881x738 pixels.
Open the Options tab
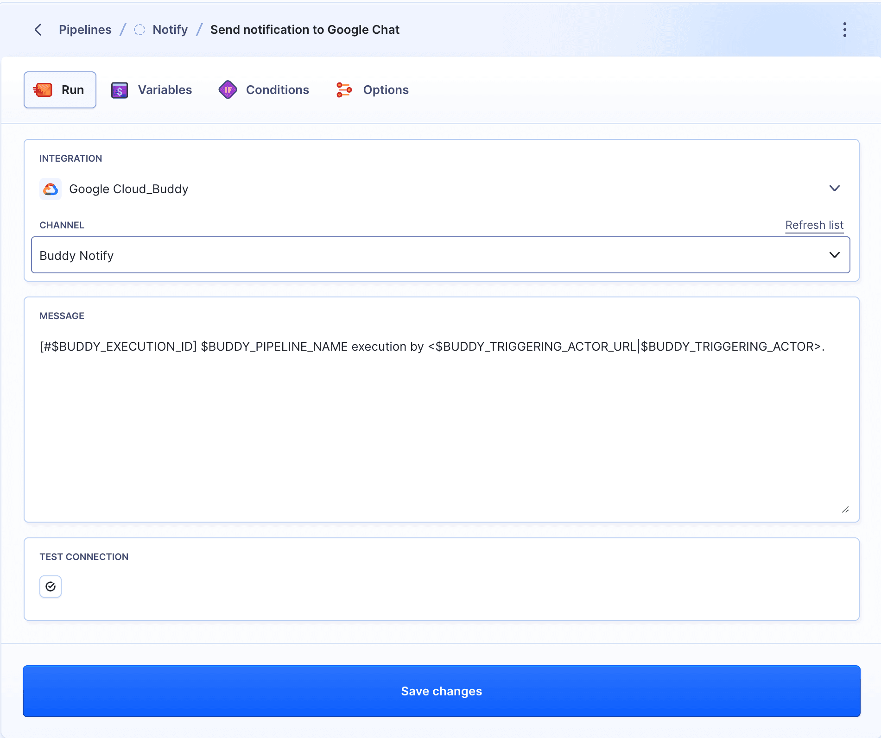point(386,89)
